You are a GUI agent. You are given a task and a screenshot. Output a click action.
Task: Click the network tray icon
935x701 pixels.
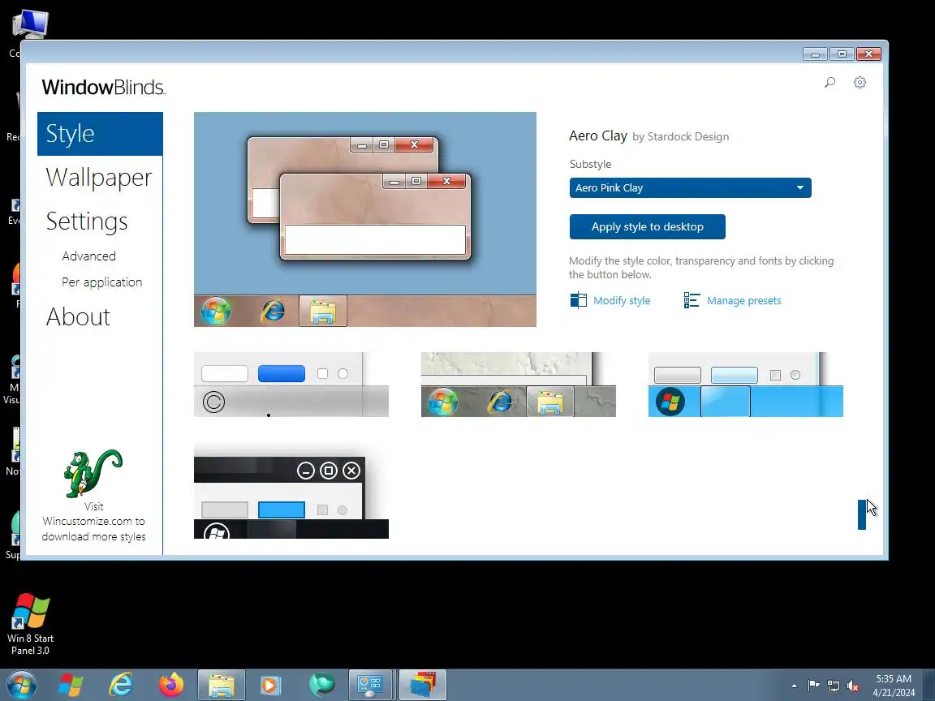coord(834,686)
